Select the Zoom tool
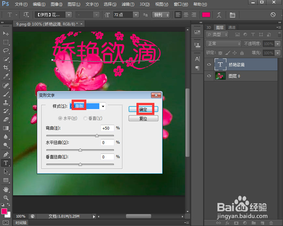This screenshot has height=226, width=283. (x=6, y=198)
